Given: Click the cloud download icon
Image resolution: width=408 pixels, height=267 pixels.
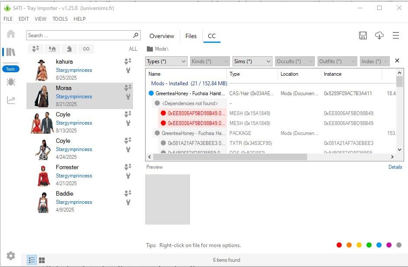Looking at the screenshot, I should [379, 36].
